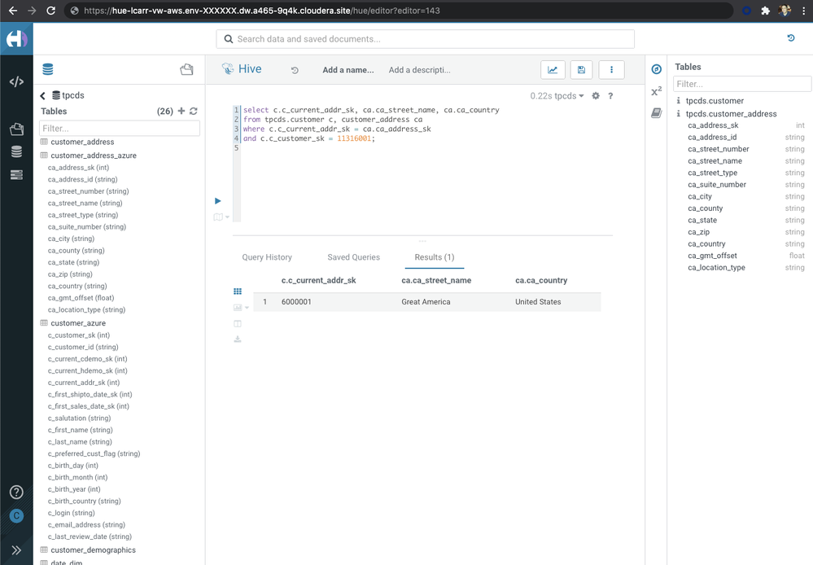
Task: Focus the Search data and saved documents field
Action: pos(425,39)
